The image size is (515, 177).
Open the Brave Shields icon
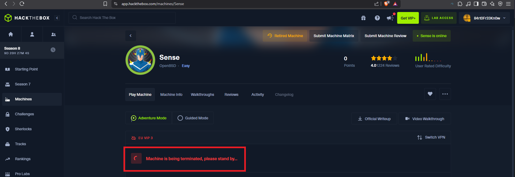(x=386, y=4)
